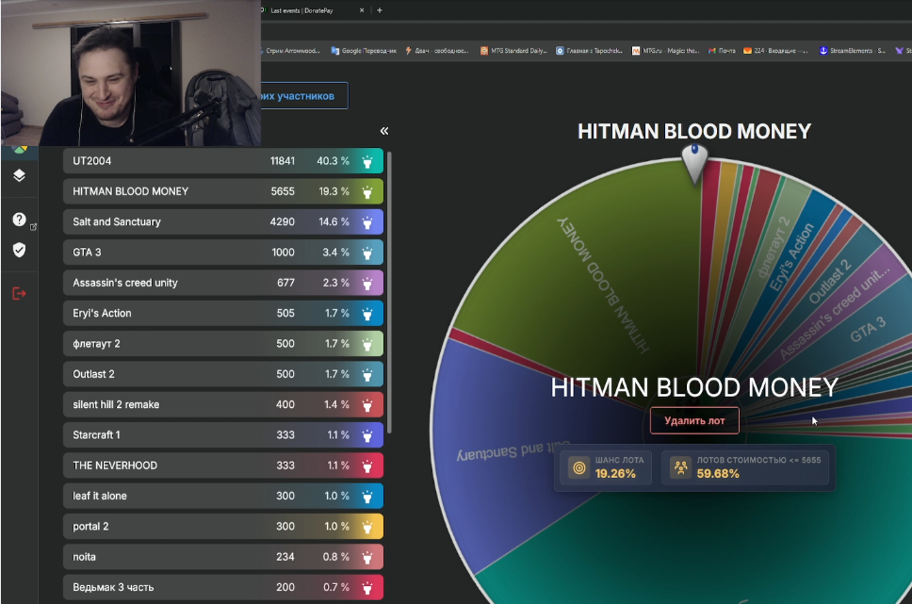Open the layers icon in left sidebar
The width and height of the screenshot is (912, 604).
[x=19, y=175]
